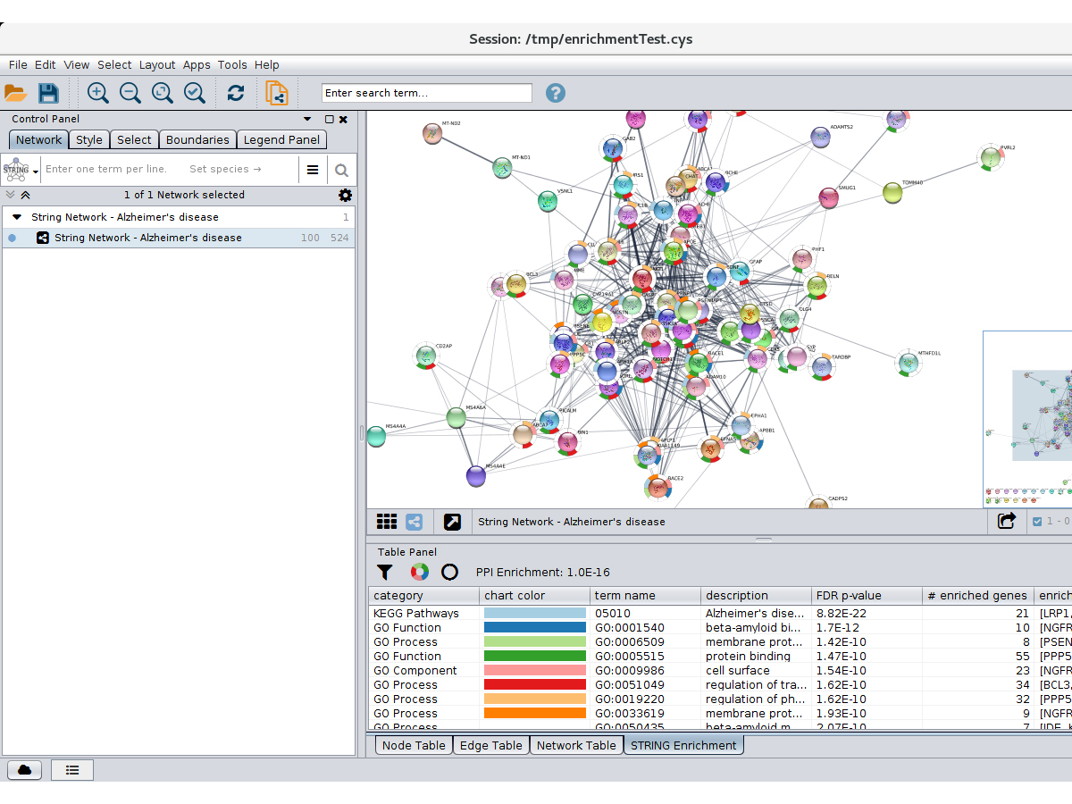
Task: Open the Control Panel dropdown arrow
Action: [x=307, y=119]
